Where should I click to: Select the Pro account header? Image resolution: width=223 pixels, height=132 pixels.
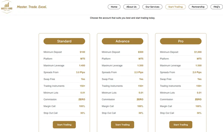tap(181, 41)
